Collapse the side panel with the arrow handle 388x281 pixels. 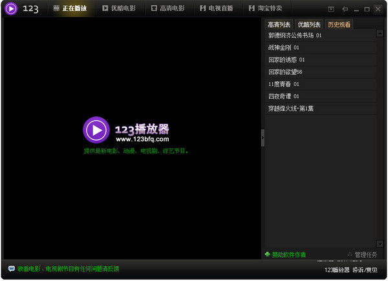263,138
